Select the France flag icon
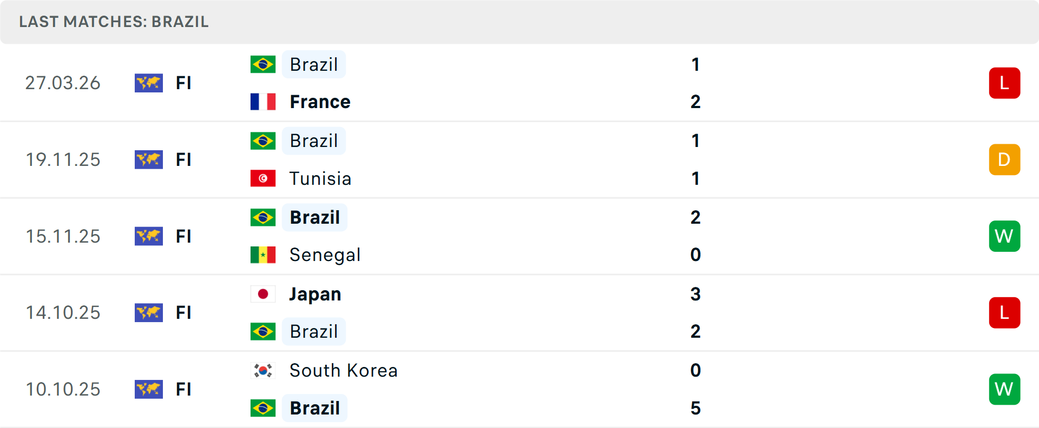 click(263, 101)
